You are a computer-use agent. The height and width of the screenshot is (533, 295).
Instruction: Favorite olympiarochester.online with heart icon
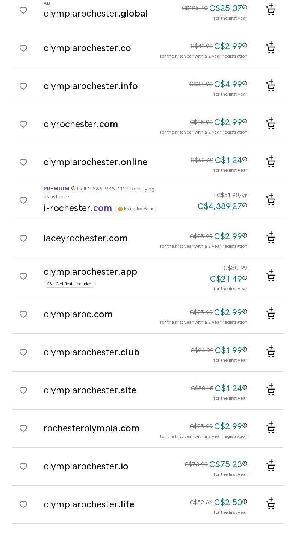click(23, 162)
